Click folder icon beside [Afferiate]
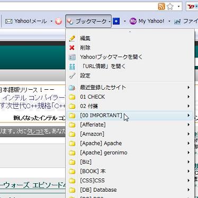Screen dimensions: 198x198 pyautogui.click(x=72, y=125)
